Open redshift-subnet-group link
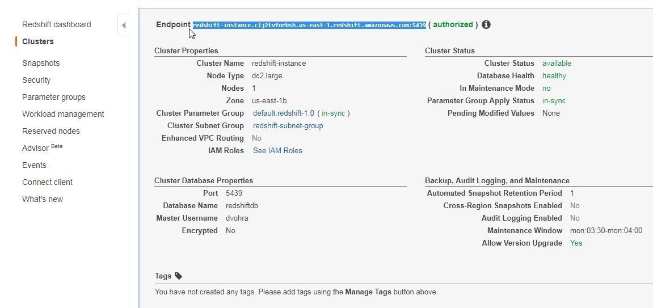This screenshot has width=653, height=308. pos(288,126)
